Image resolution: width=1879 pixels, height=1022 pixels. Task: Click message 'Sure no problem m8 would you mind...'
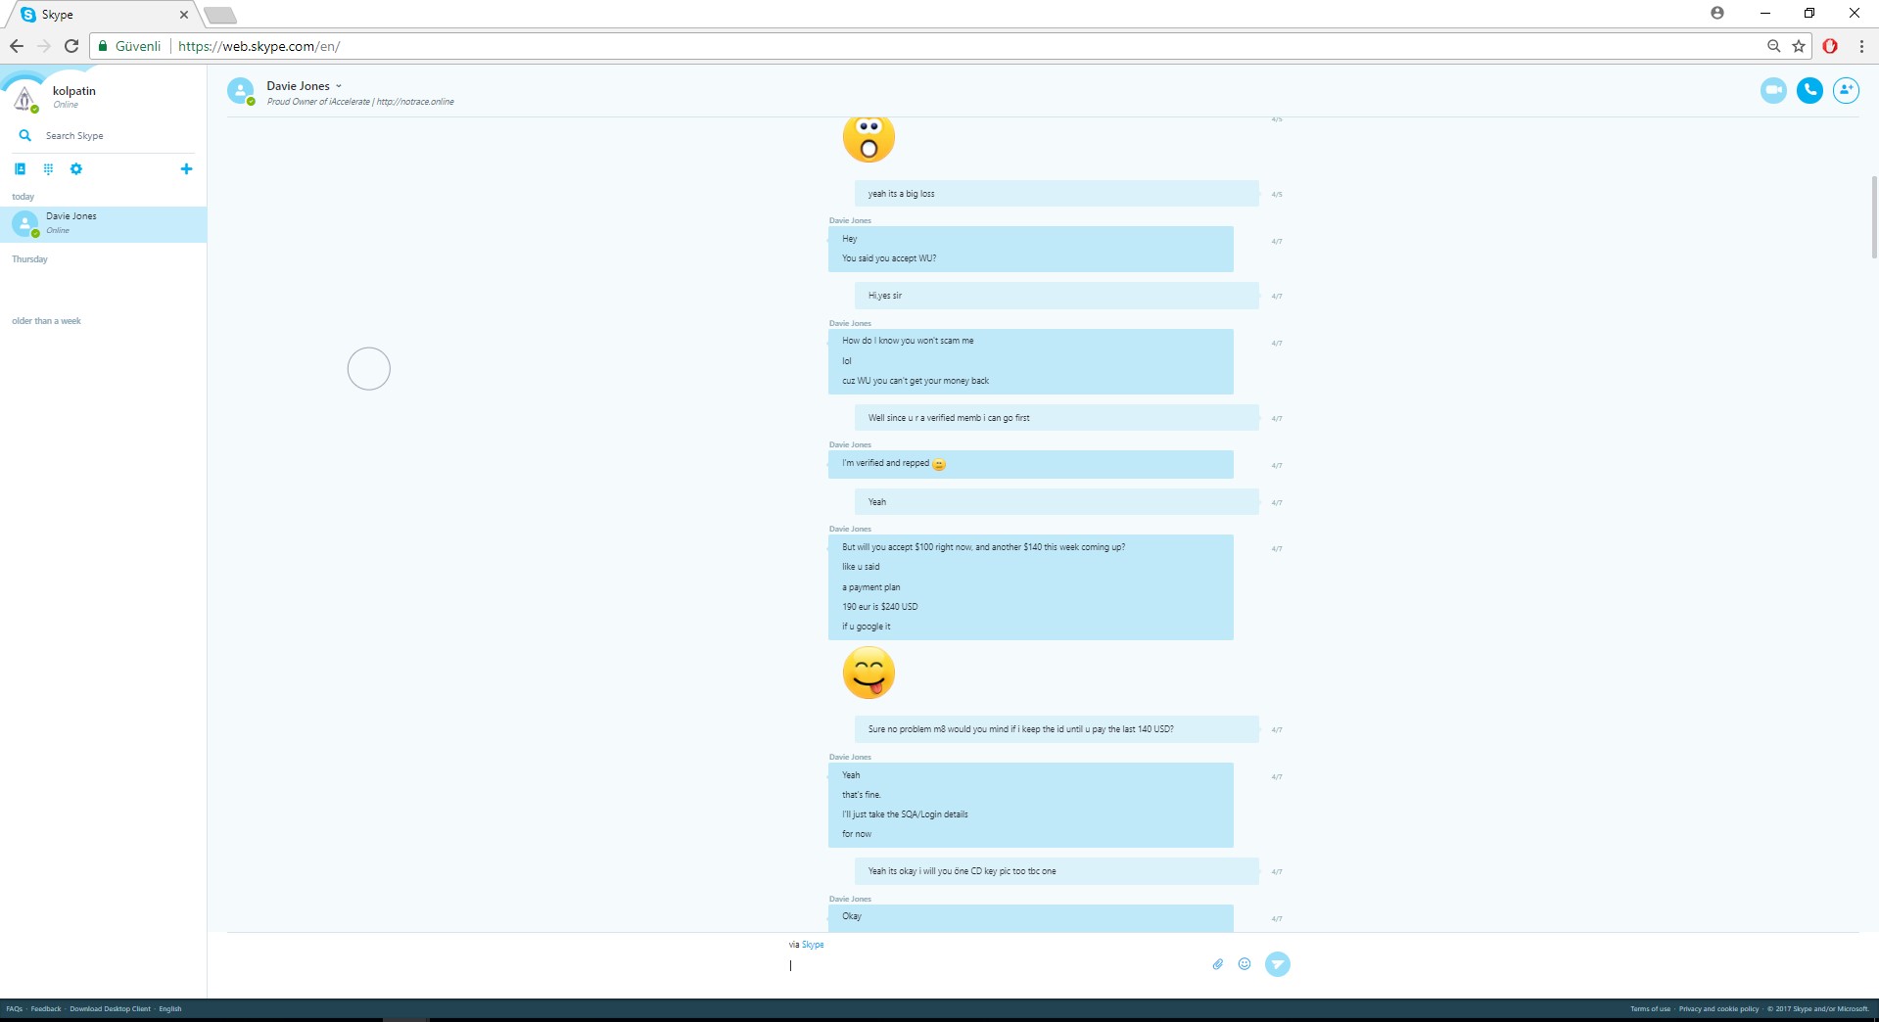[1057, 729]
